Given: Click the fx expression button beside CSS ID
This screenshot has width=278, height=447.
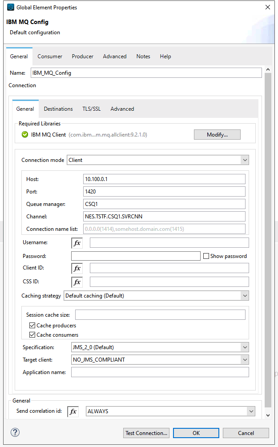Looking at the screenshot, I should [77, 282].
